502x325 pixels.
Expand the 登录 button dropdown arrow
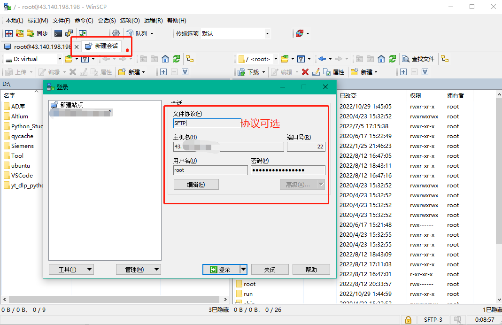click(x=244, y=270)
